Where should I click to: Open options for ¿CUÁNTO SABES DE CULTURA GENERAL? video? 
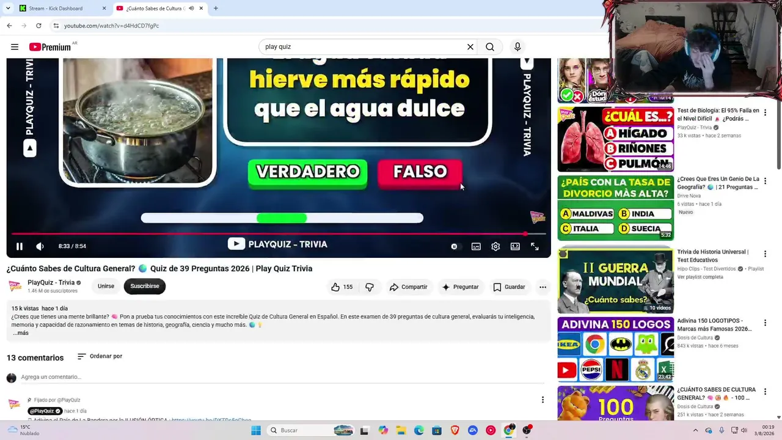765,391
